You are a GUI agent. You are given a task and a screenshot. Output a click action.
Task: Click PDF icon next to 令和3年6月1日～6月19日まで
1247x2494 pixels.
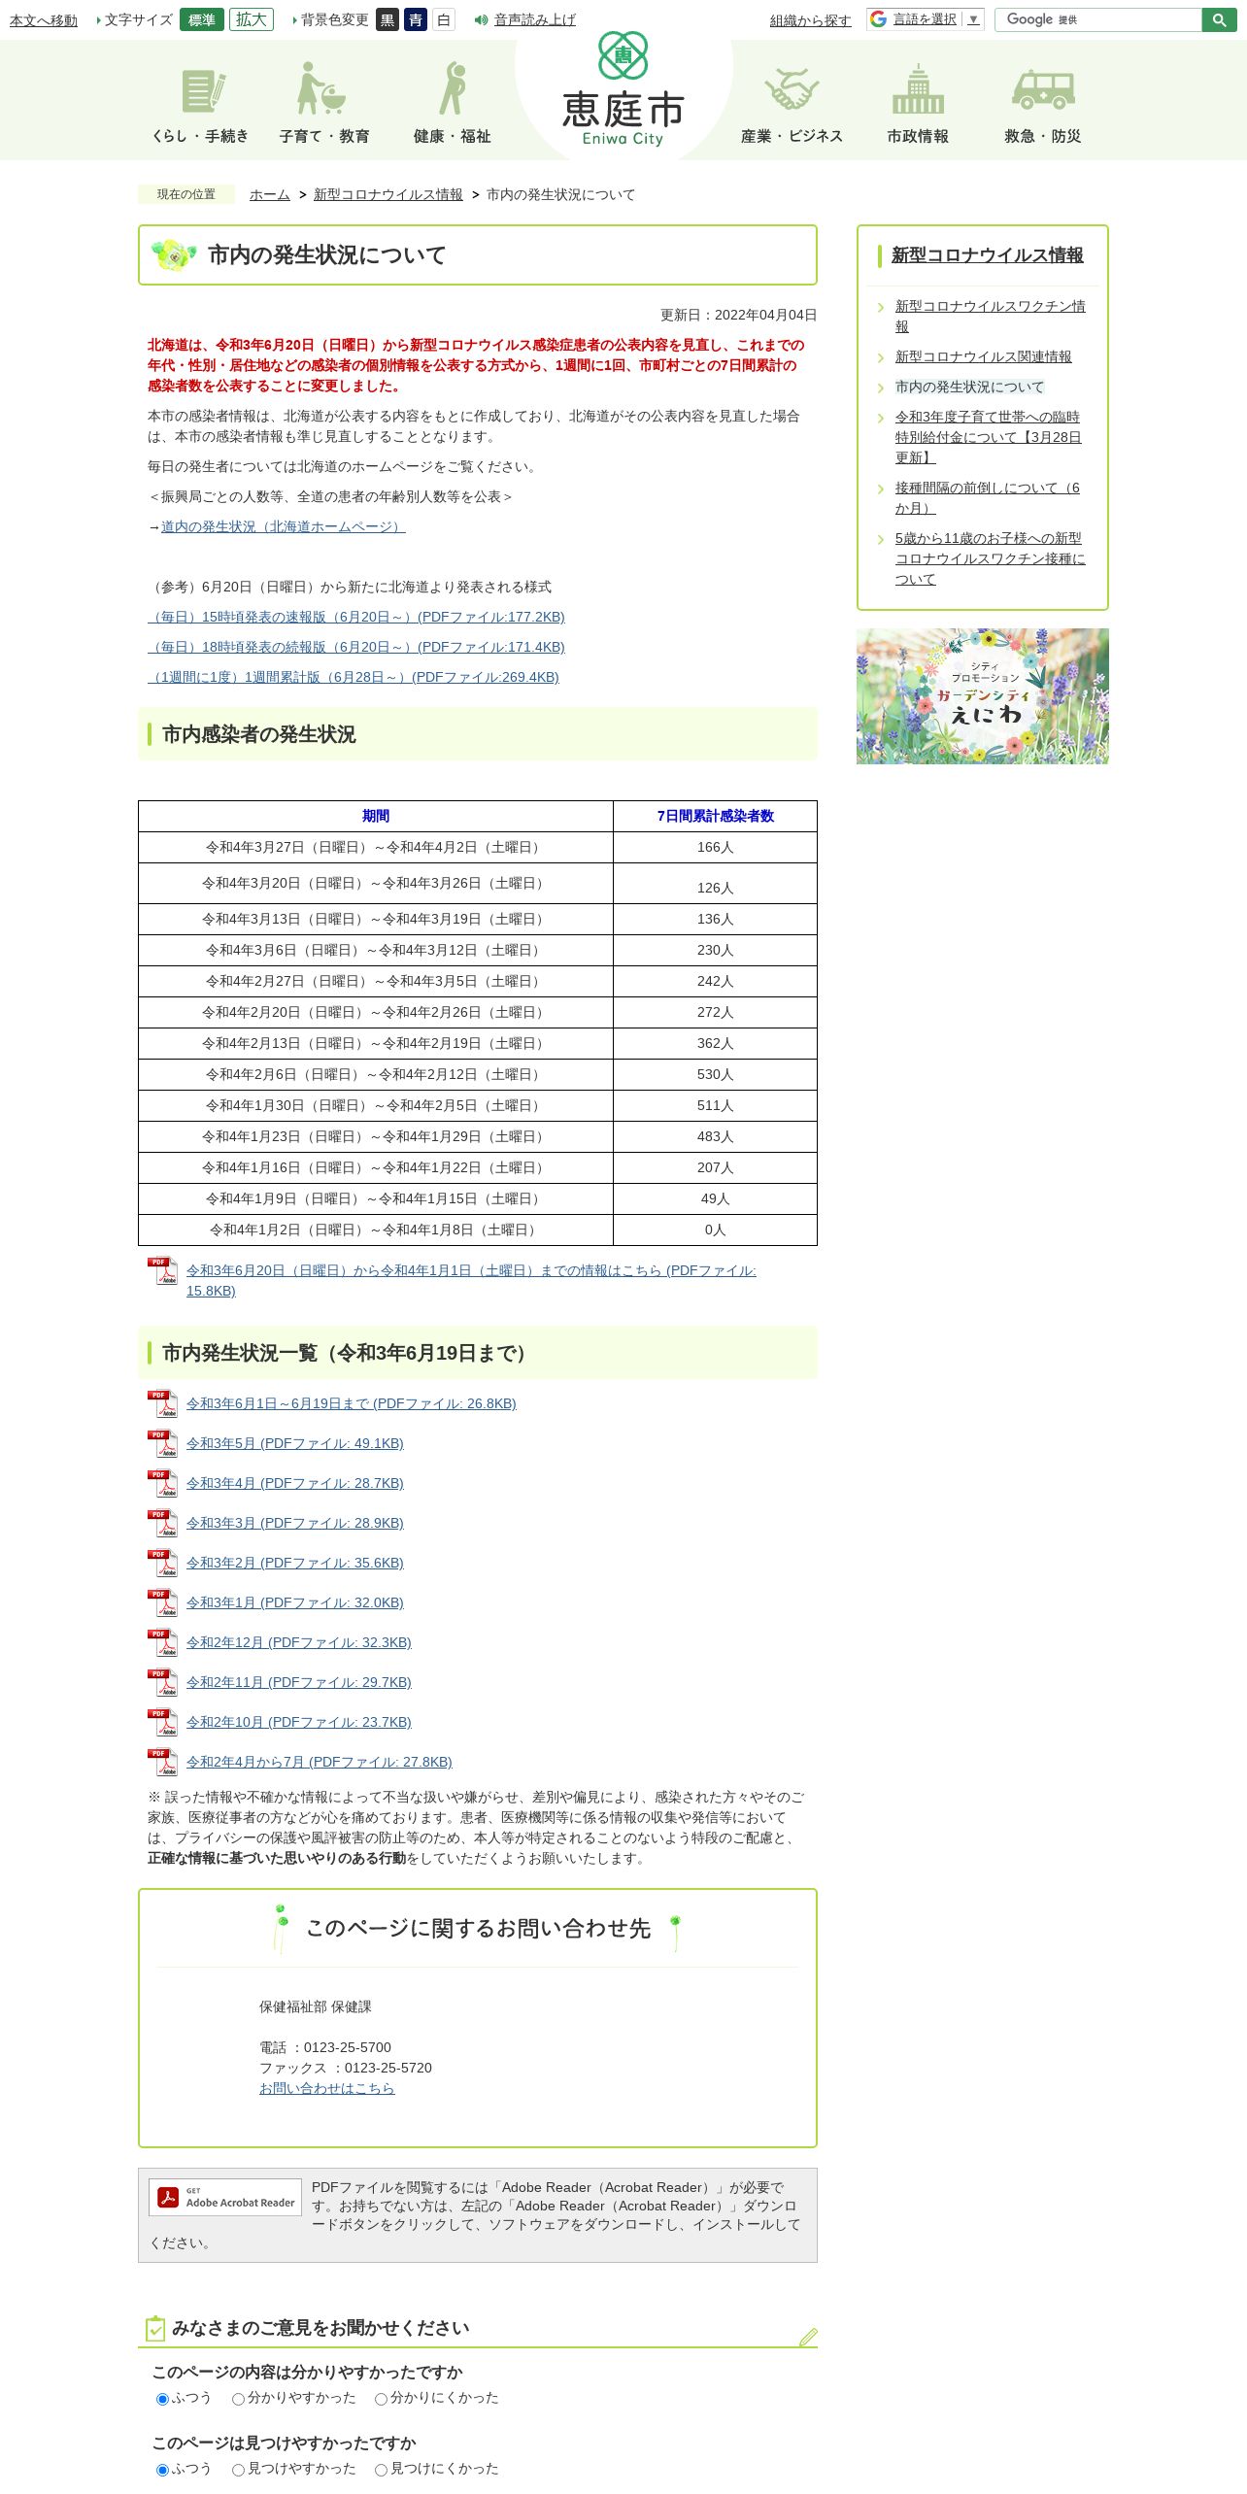pos(162,1404)
